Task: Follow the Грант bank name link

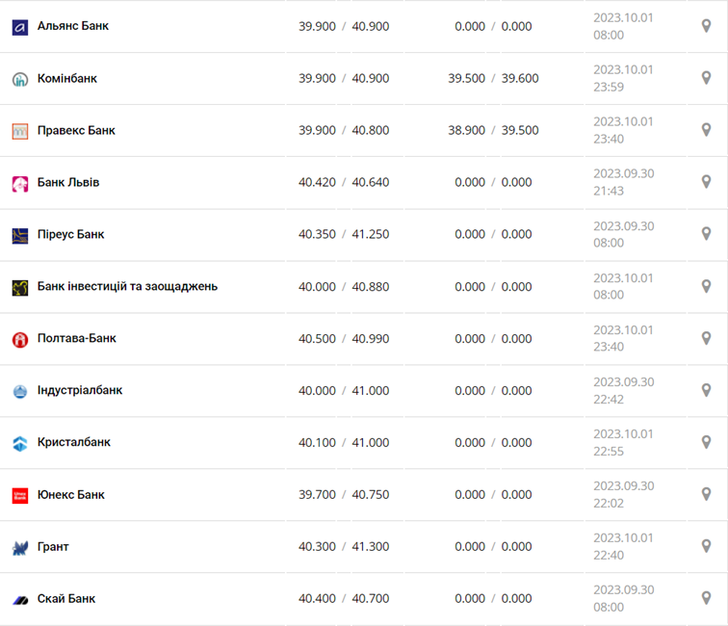Action: [53, 546]
